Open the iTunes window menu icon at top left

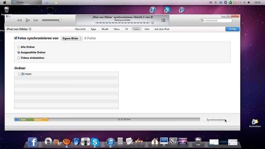8,17
